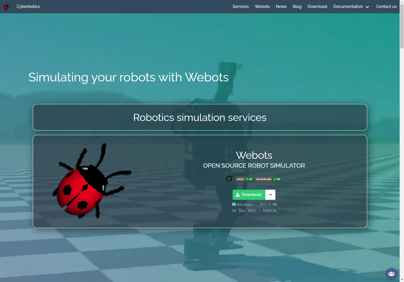This screenshot has width=404, height=282.
Task: Click the 'Windows - 257.2 MB' text
Action: tap(257, 204)
